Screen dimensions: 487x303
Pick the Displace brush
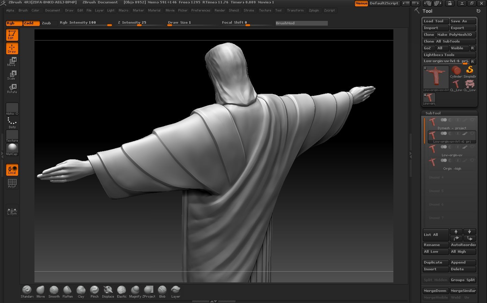(x=108, y=292)
